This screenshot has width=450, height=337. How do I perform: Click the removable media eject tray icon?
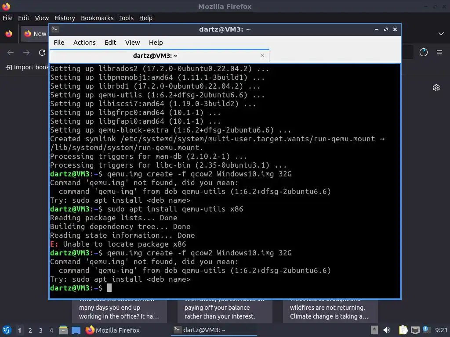[374, 330]
